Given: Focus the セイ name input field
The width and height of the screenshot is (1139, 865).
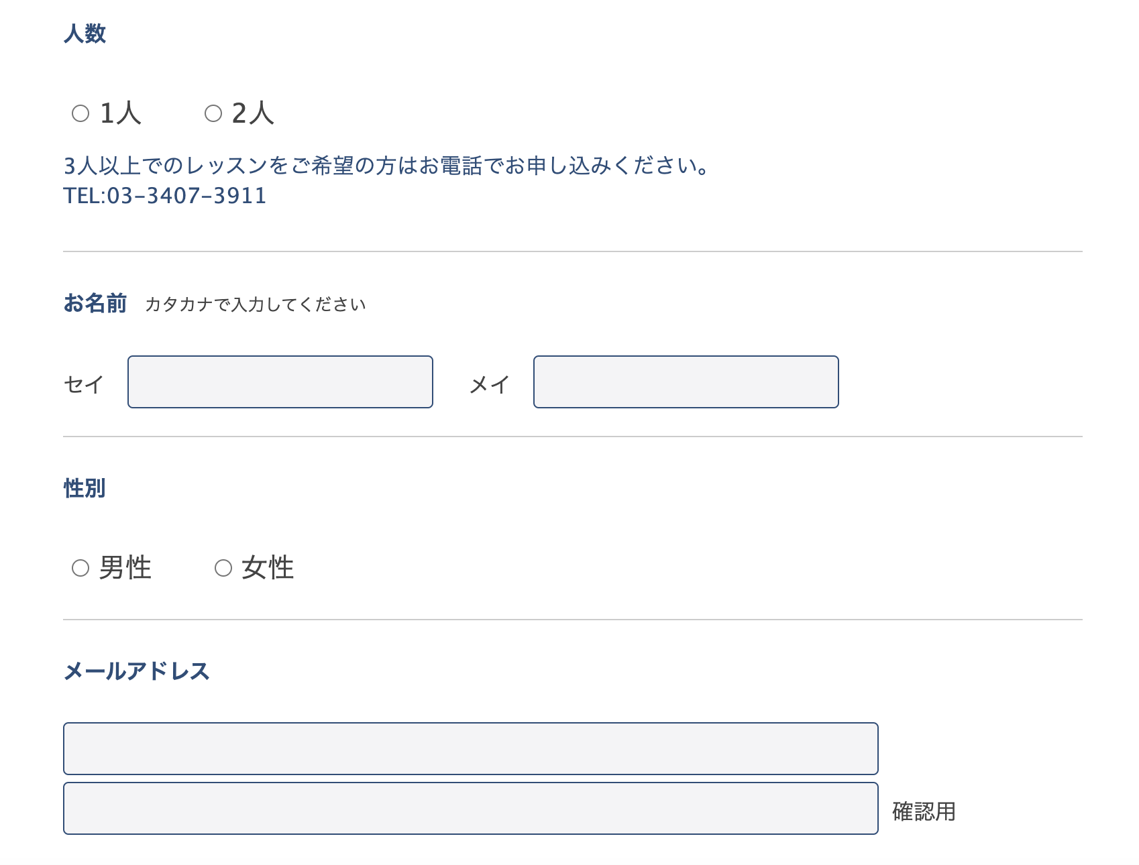Looking at the screenshot, I should 280,382.
